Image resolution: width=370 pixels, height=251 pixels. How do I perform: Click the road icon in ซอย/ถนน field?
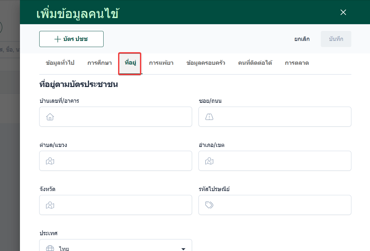coord(209,117)
